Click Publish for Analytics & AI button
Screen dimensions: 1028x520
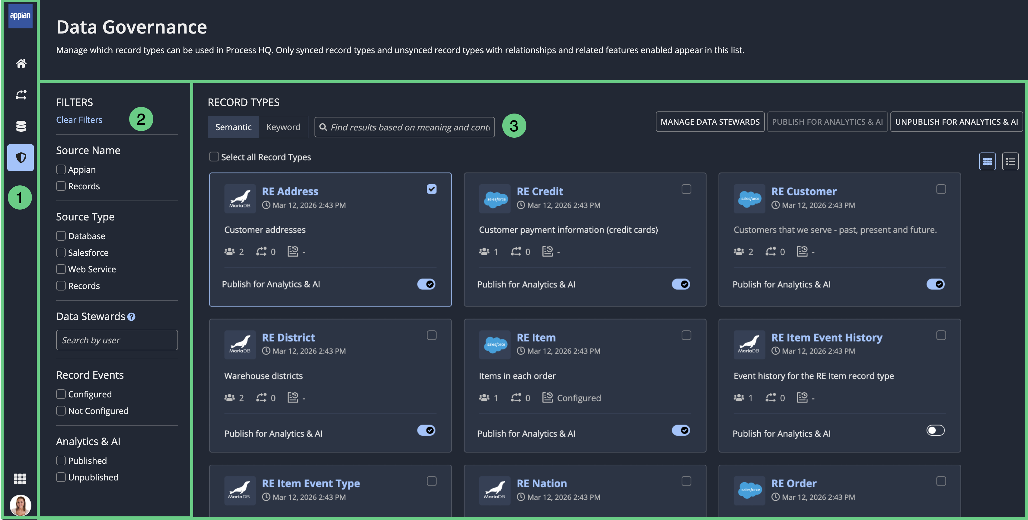tap(827, 122)
